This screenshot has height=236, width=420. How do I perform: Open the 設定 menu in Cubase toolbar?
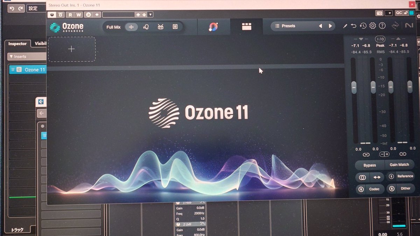[36, 8]
